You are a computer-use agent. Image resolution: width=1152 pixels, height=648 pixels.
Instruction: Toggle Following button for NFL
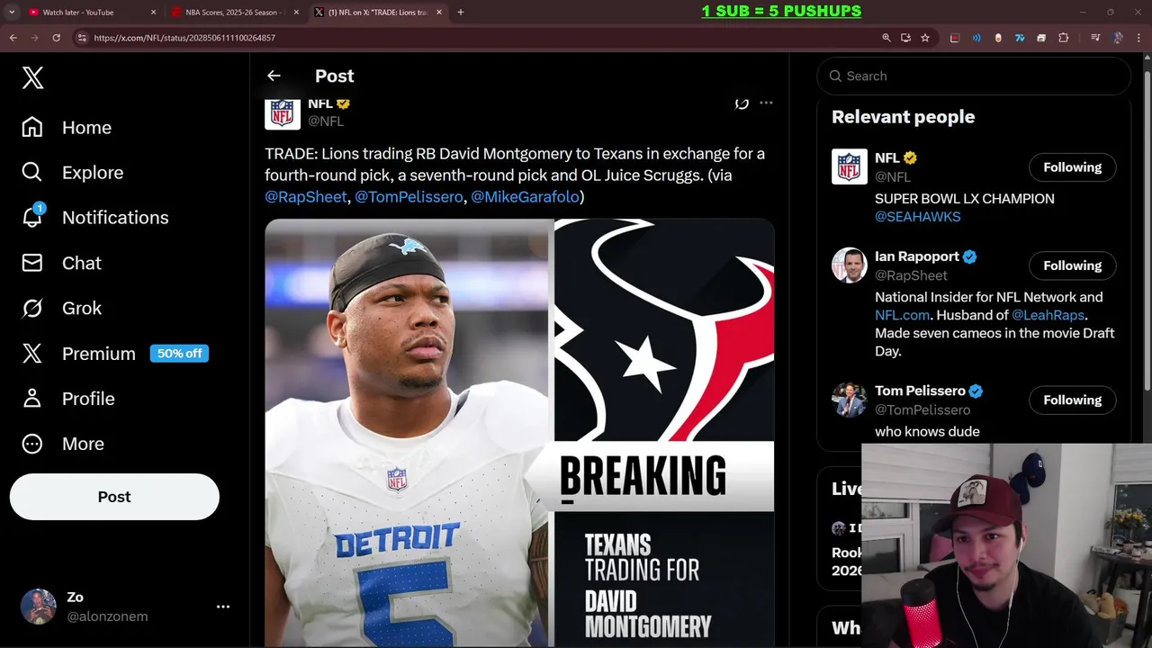tap(1072, 167)
